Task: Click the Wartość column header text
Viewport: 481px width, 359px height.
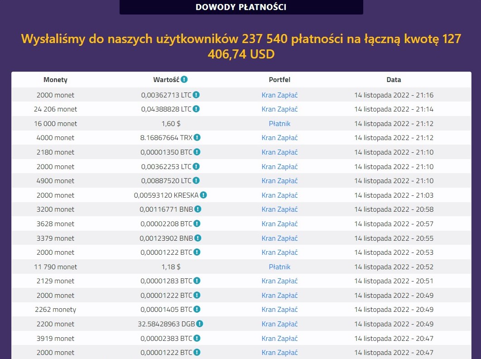Action: pyautogui.click(x=166, y=80)
